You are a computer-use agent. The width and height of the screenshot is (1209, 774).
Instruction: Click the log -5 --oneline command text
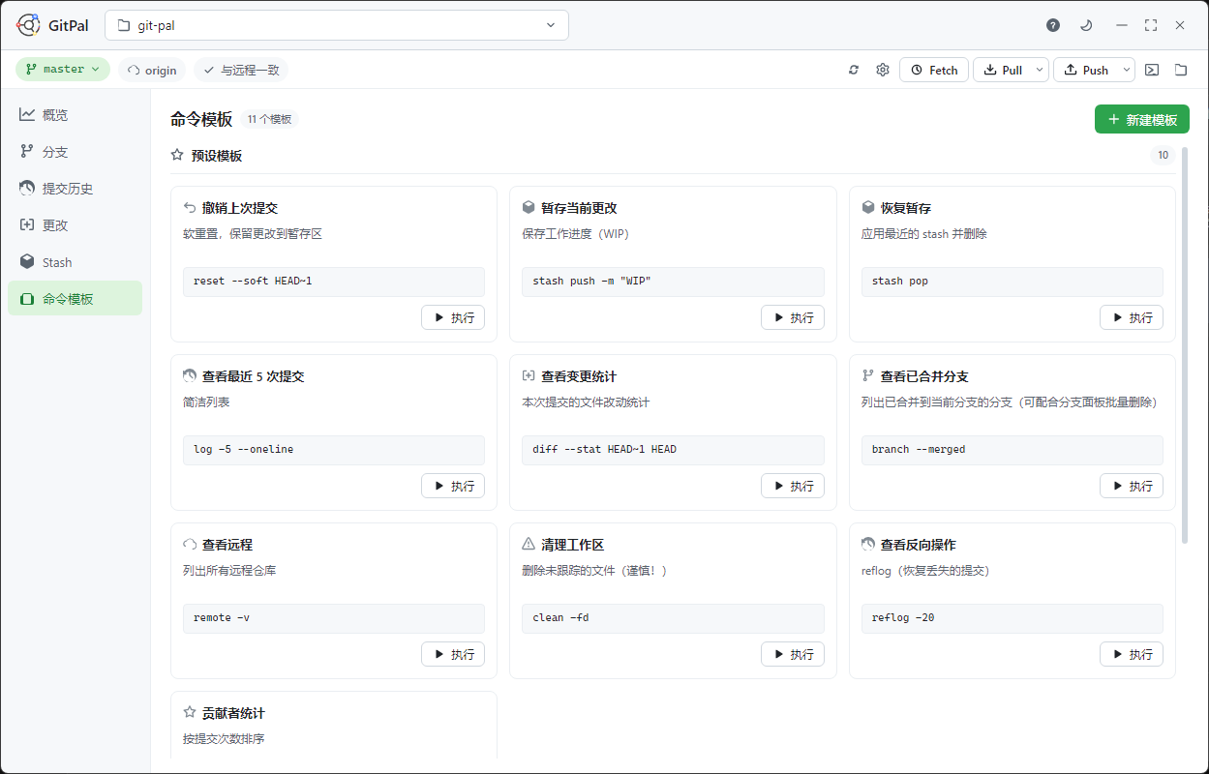tap(244, 450)
